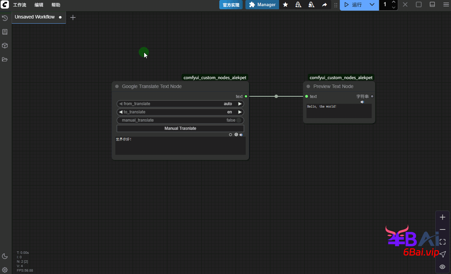Click the star favorites icon
451x274 pixels.
pyautogui.click(x=285, y=5)
